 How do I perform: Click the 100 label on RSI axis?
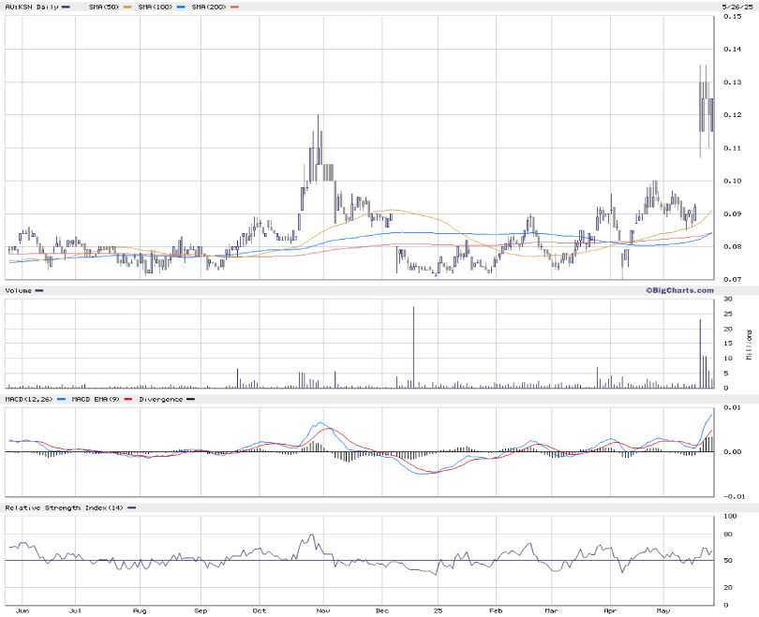728,516
